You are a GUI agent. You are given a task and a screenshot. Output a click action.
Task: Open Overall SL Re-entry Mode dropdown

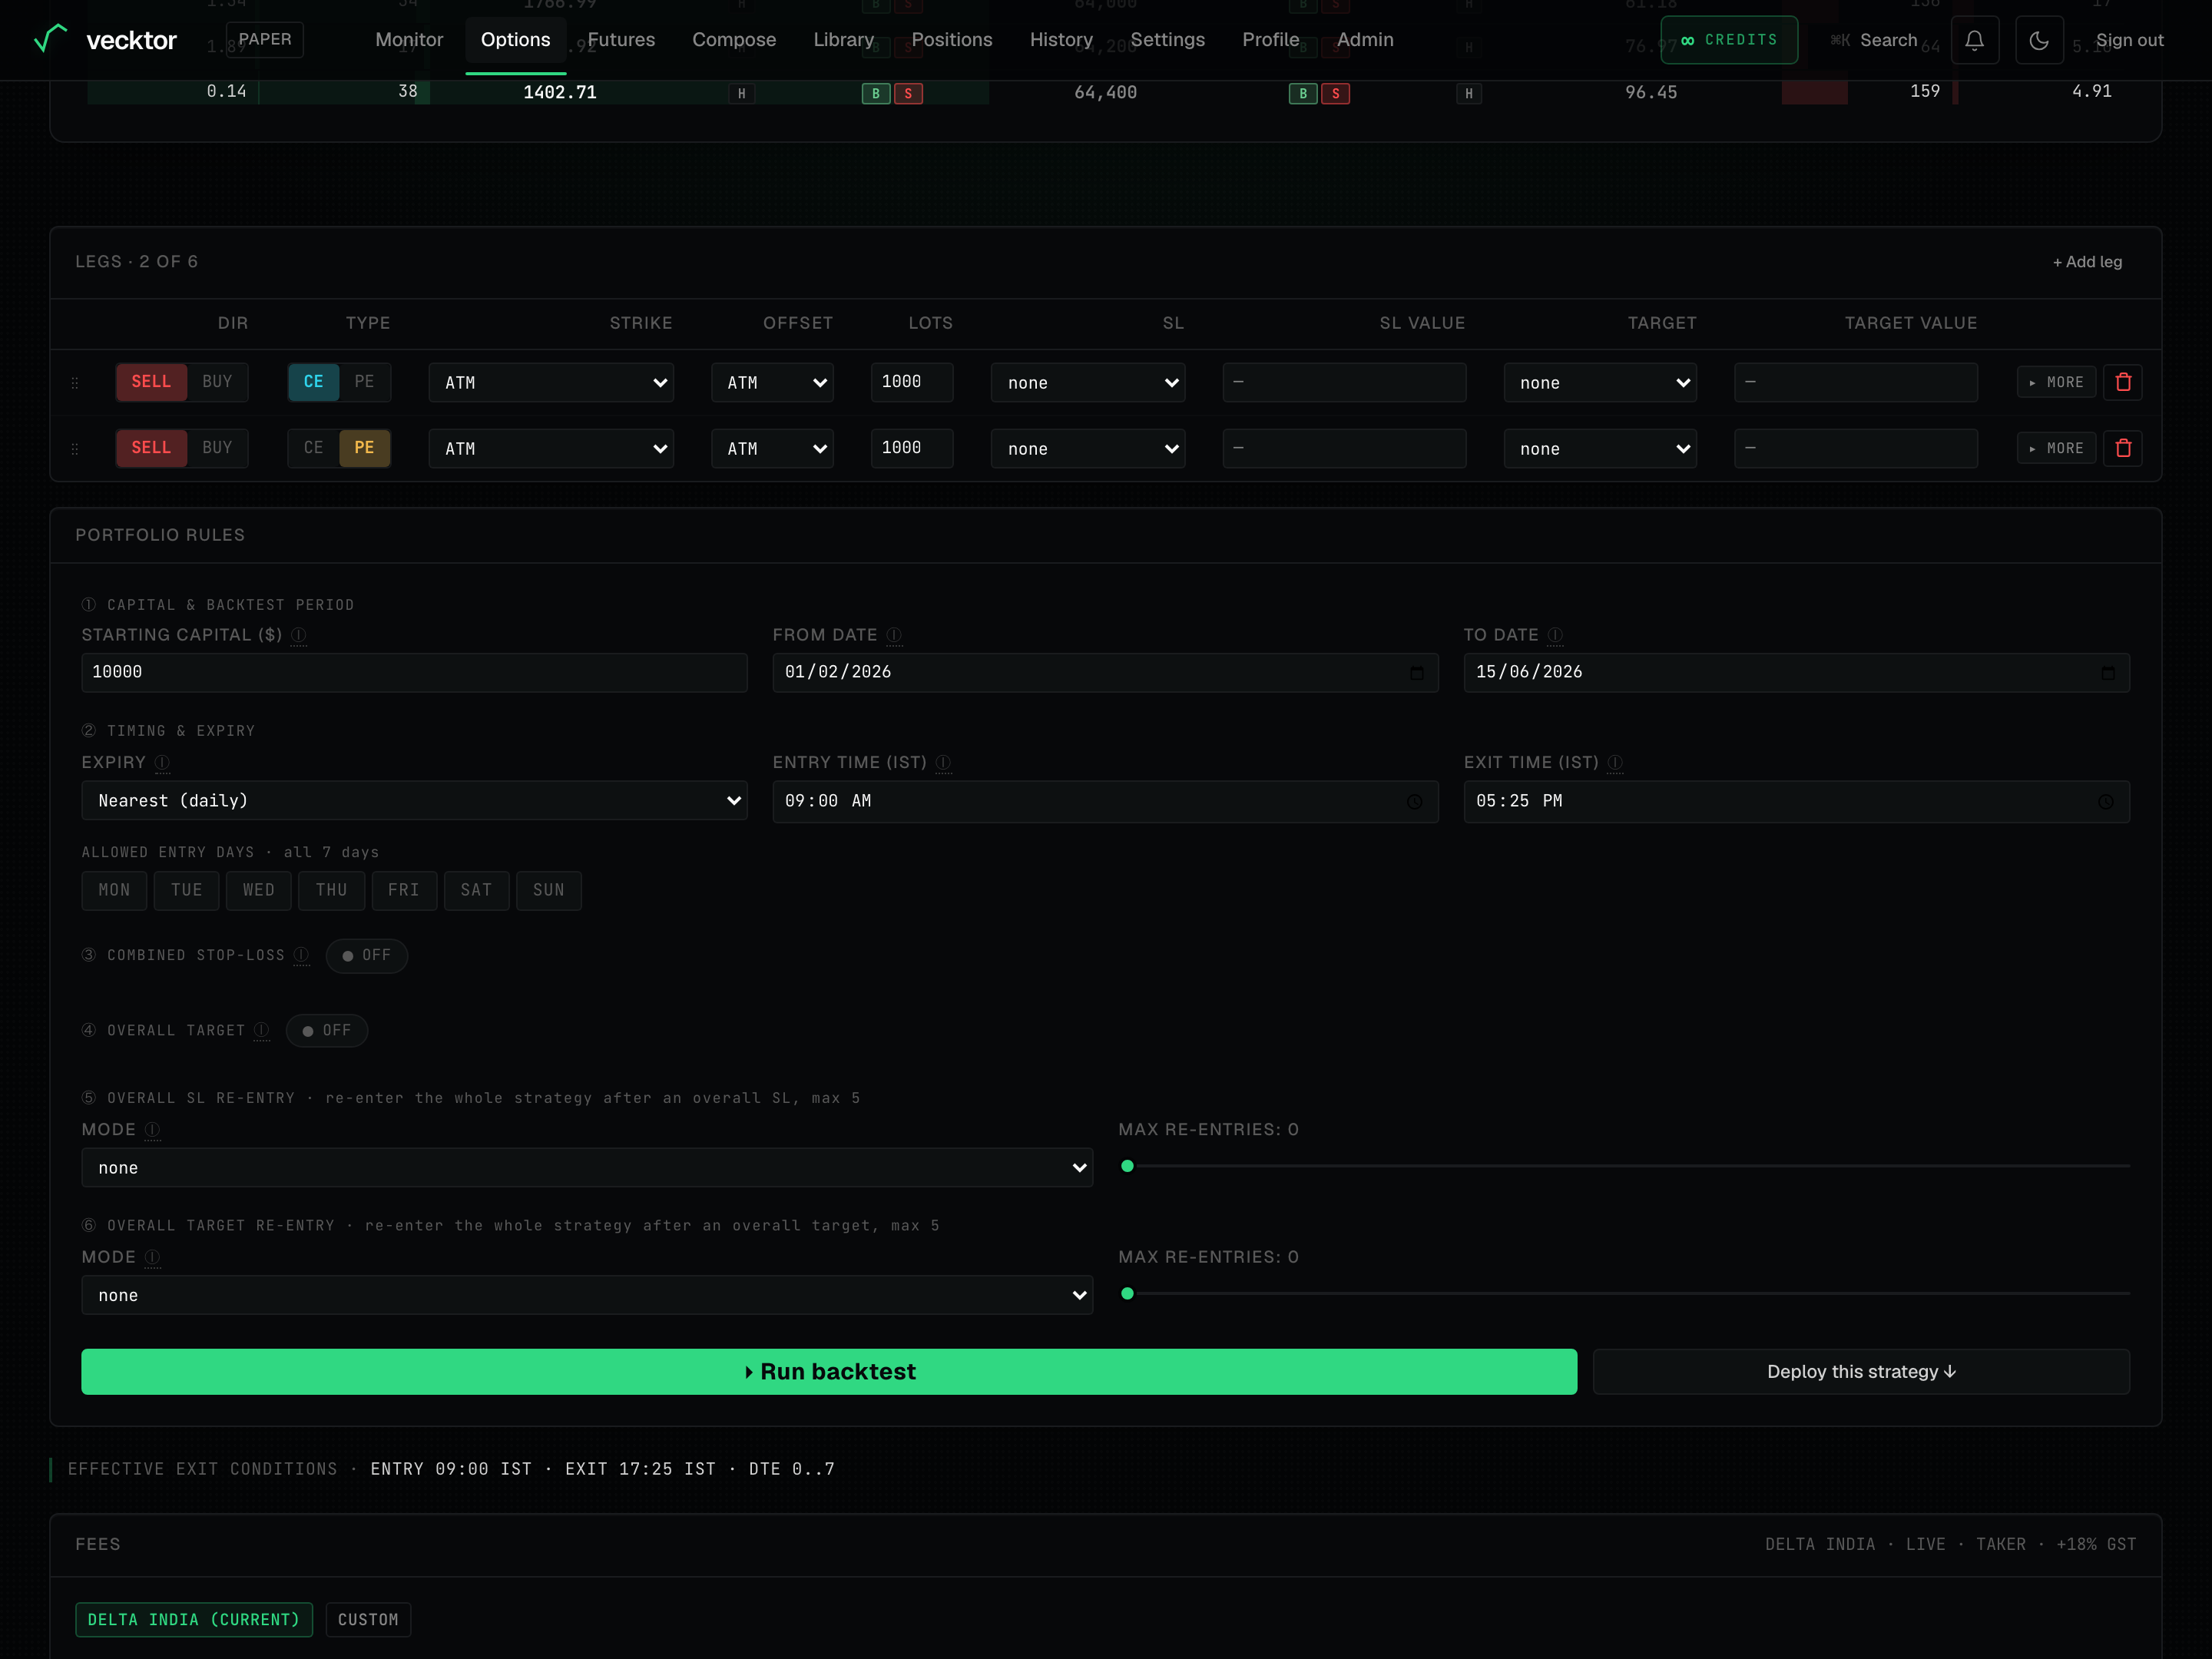pos(587,1167)
